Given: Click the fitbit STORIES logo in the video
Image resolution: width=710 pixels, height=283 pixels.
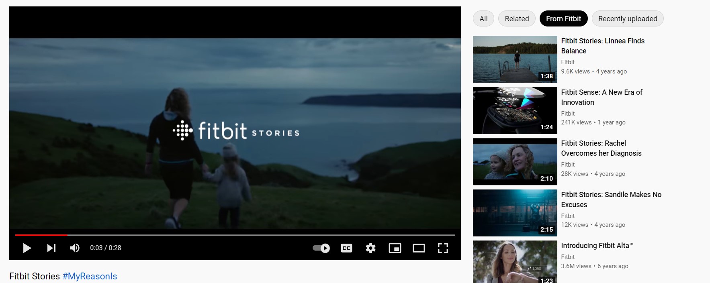Looking at the screenshot, I should 236,131.
